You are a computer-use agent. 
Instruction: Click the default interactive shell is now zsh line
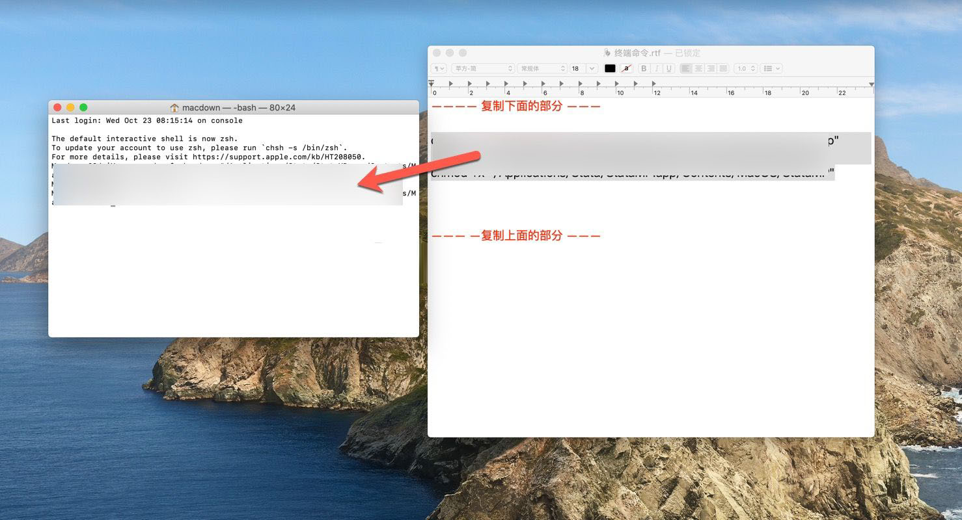pos(144,138)
